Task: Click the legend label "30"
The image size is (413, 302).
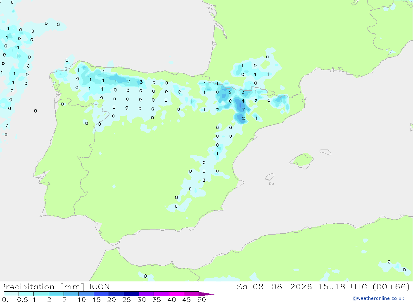Action: (x=141, y=300)
